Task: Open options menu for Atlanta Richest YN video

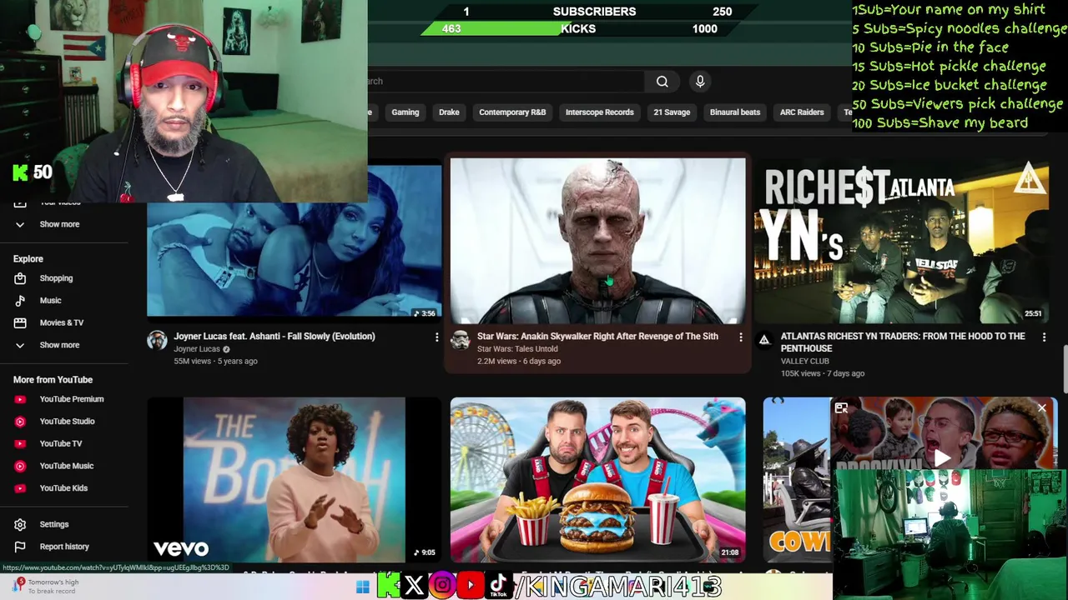Action: [1044, 337]
